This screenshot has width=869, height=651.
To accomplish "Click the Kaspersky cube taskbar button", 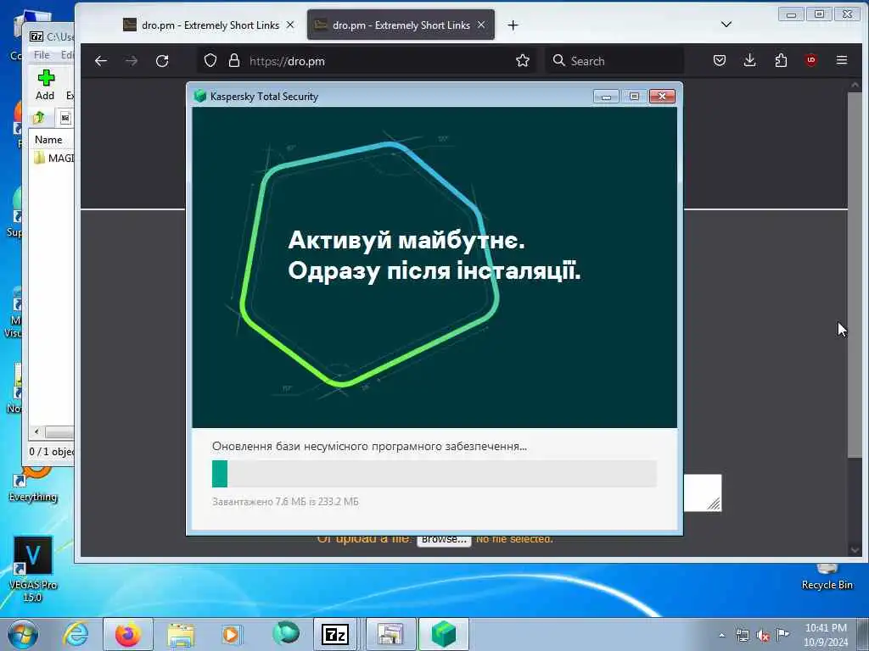I will 443,634.
